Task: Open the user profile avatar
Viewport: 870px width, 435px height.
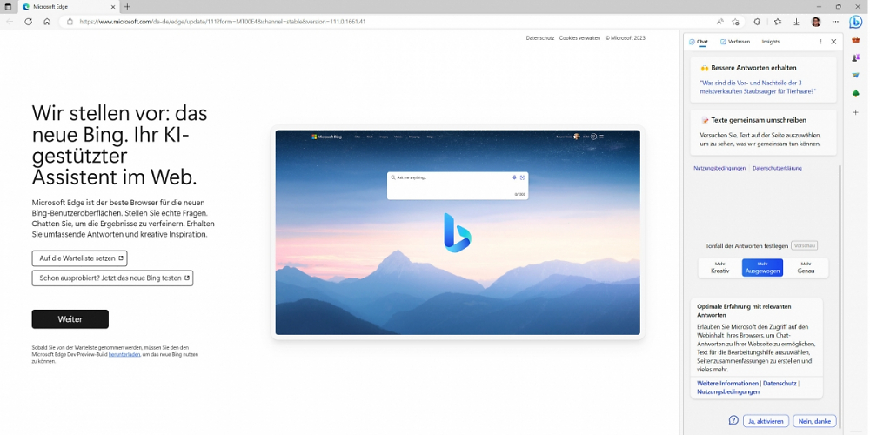Action: click(816, 22)
